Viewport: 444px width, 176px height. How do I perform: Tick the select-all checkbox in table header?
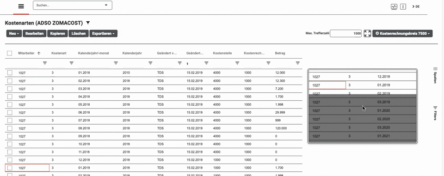10,53
